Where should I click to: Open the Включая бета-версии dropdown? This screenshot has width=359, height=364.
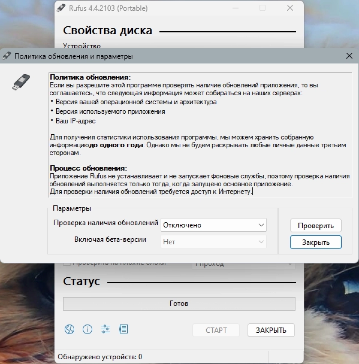[x=214, y=242]
